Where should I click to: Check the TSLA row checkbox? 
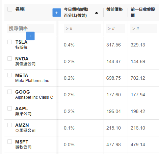(9, 42)
